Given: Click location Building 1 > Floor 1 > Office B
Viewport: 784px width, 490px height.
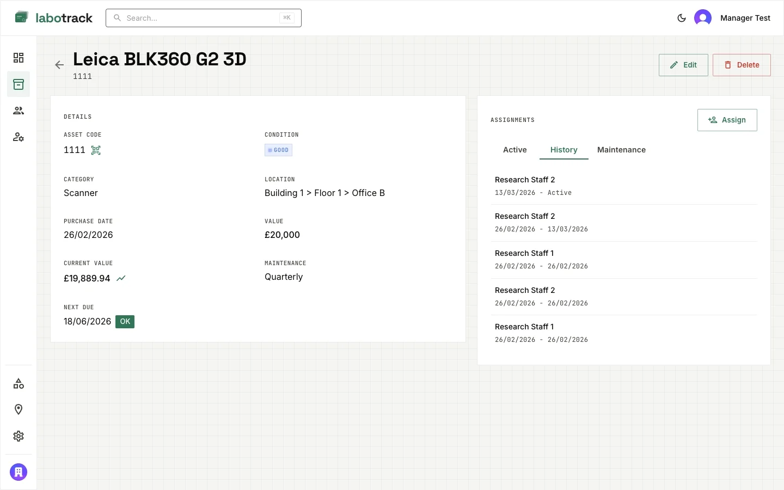Looking at the screenshot, I should pyautogui.click(x=324, y=193).
